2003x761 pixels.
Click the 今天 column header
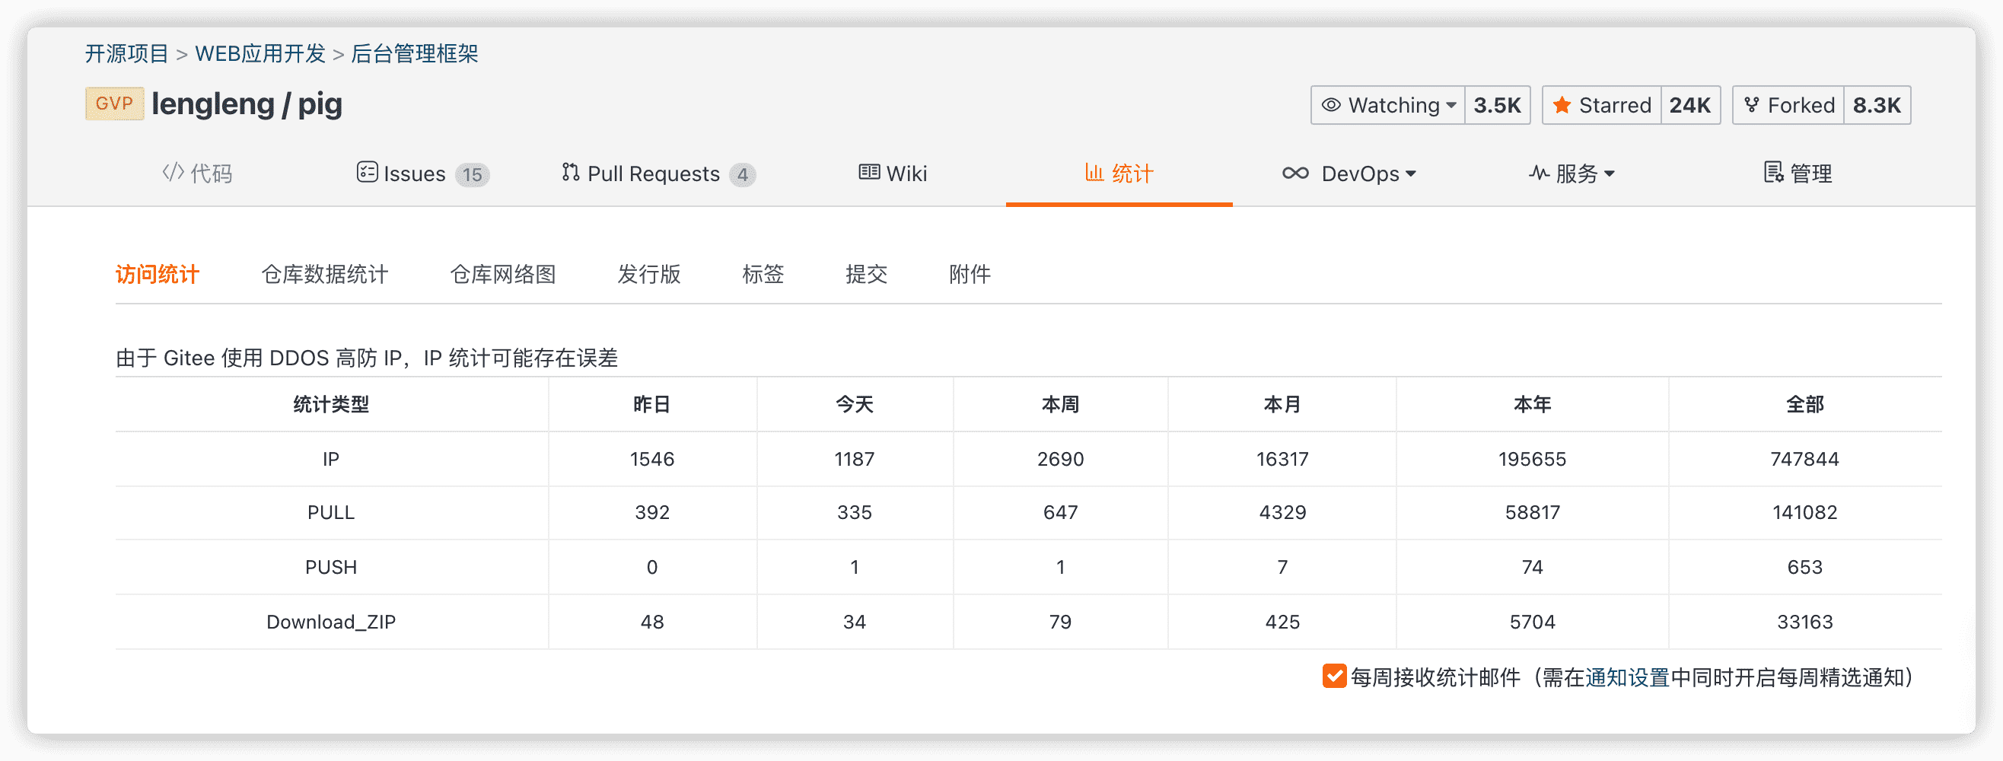pyautogui.click(x=855, y=404)
